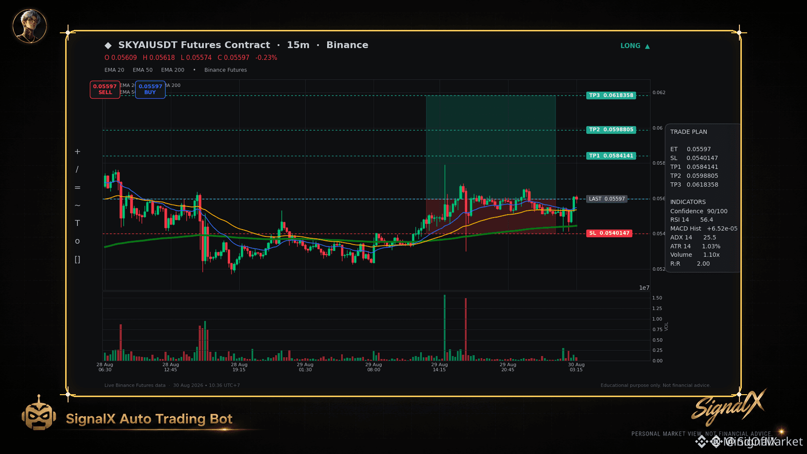Click the EMA 200 legend label
This screenshot has width=807, height=454.
[x=173, y=70]
